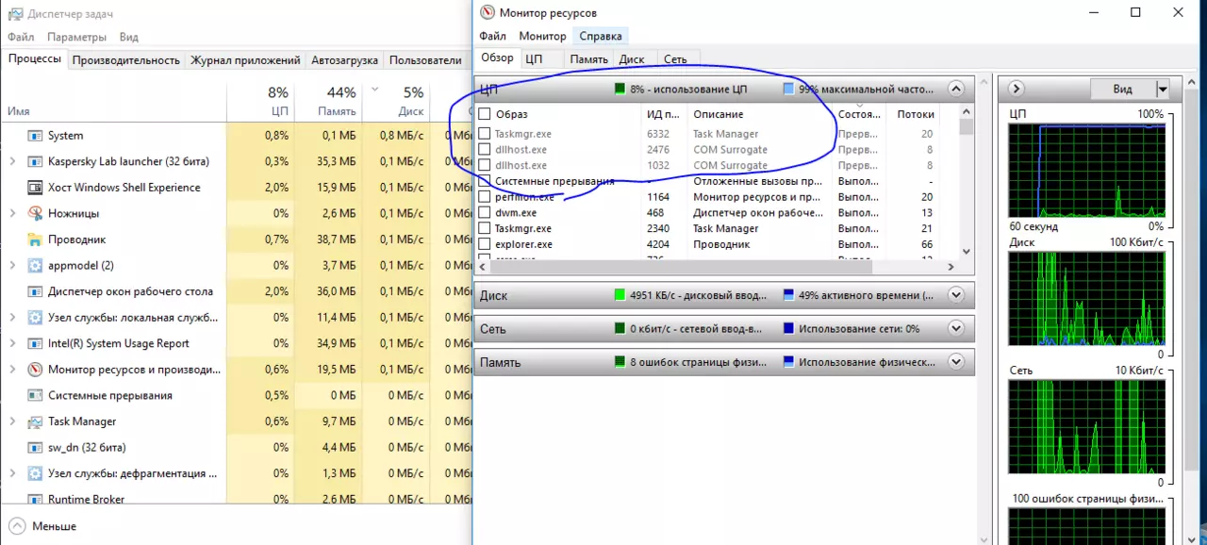Image resolution: width=1207 pixels, height=545 pixels.
Task: Click the Меньше collapse arrow icon
Action: pyautogui.click(x=17, y=525)
